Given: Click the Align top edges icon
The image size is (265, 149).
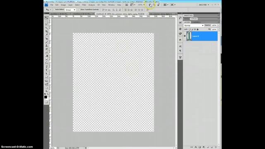Looking at the screenshot, I should pyautogui.click(x=103, y=10).
